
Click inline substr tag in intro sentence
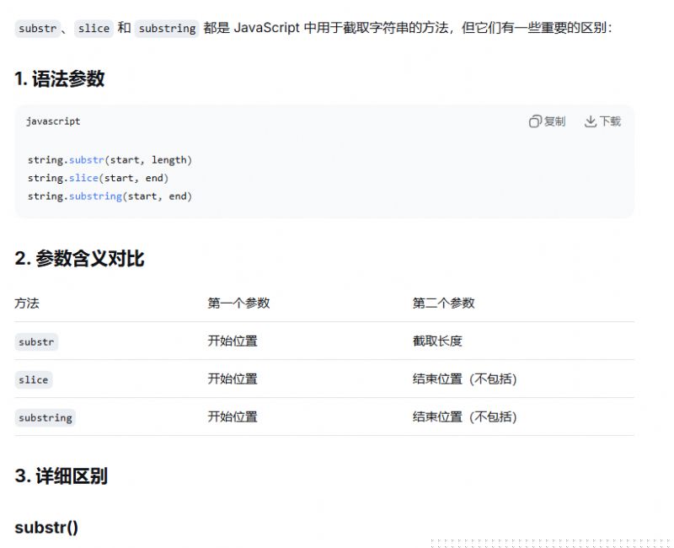[37, 28]
